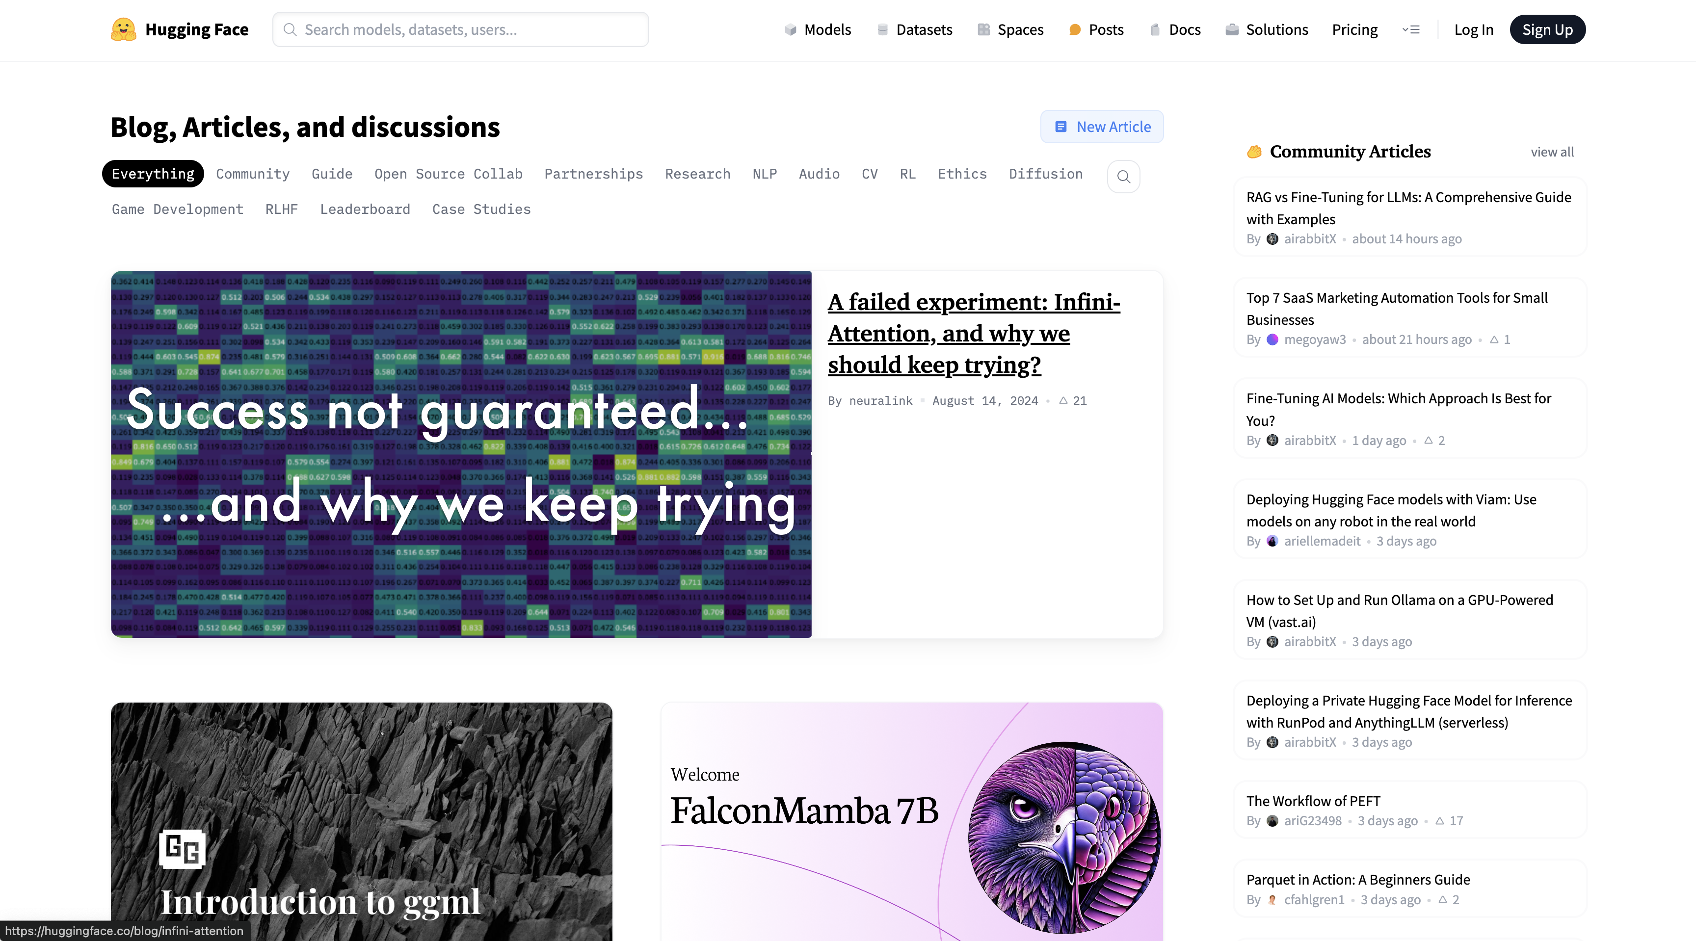Click the Infini-Attention heatmap thumbnail
1696x941 pixels.
click(461, 454)
